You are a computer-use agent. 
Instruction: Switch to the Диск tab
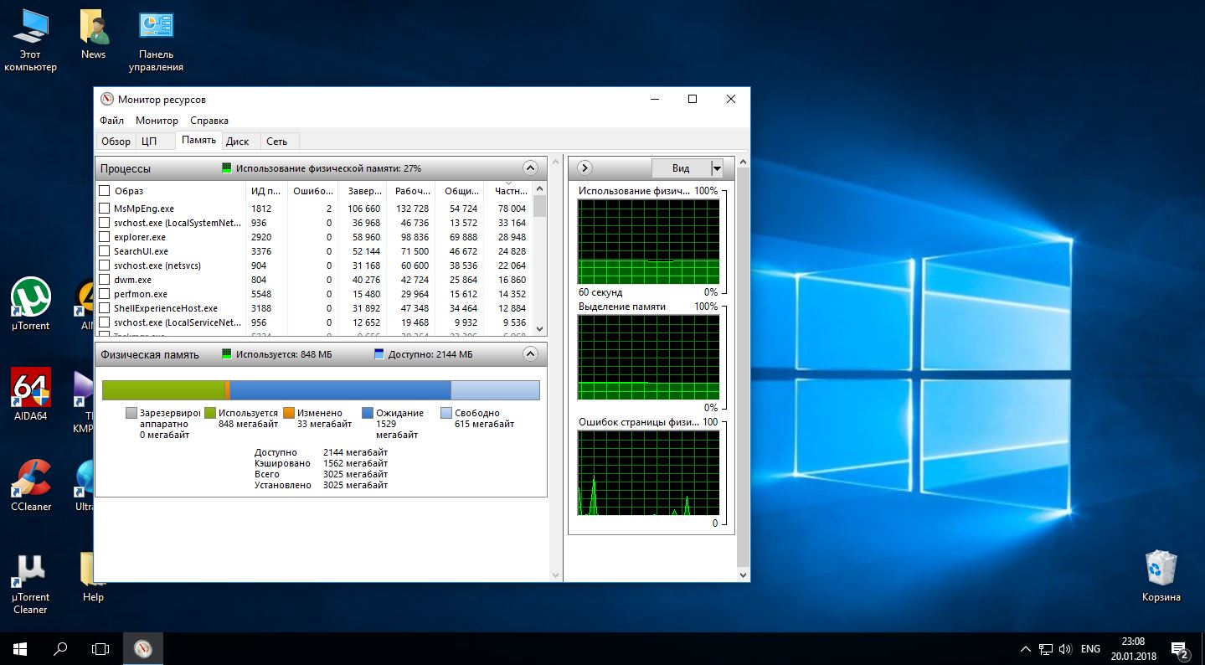[237, 142]
